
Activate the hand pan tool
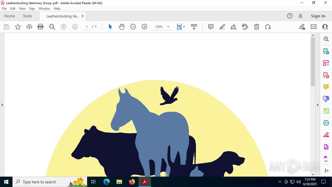tap(122, 27)
